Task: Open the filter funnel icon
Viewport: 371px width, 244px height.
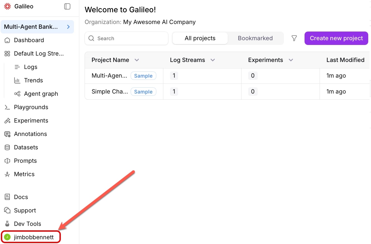Action: 294,38
